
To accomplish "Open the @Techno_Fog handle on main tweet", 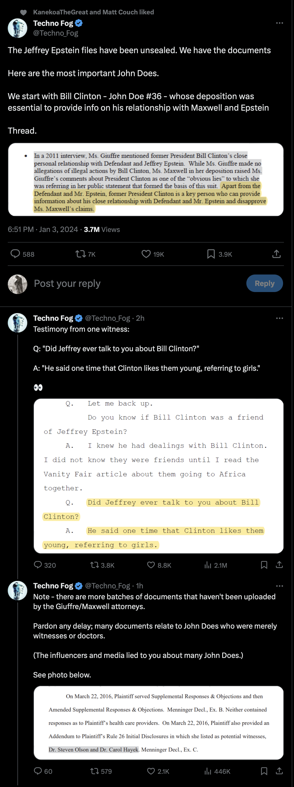I will tap(56, 33).
